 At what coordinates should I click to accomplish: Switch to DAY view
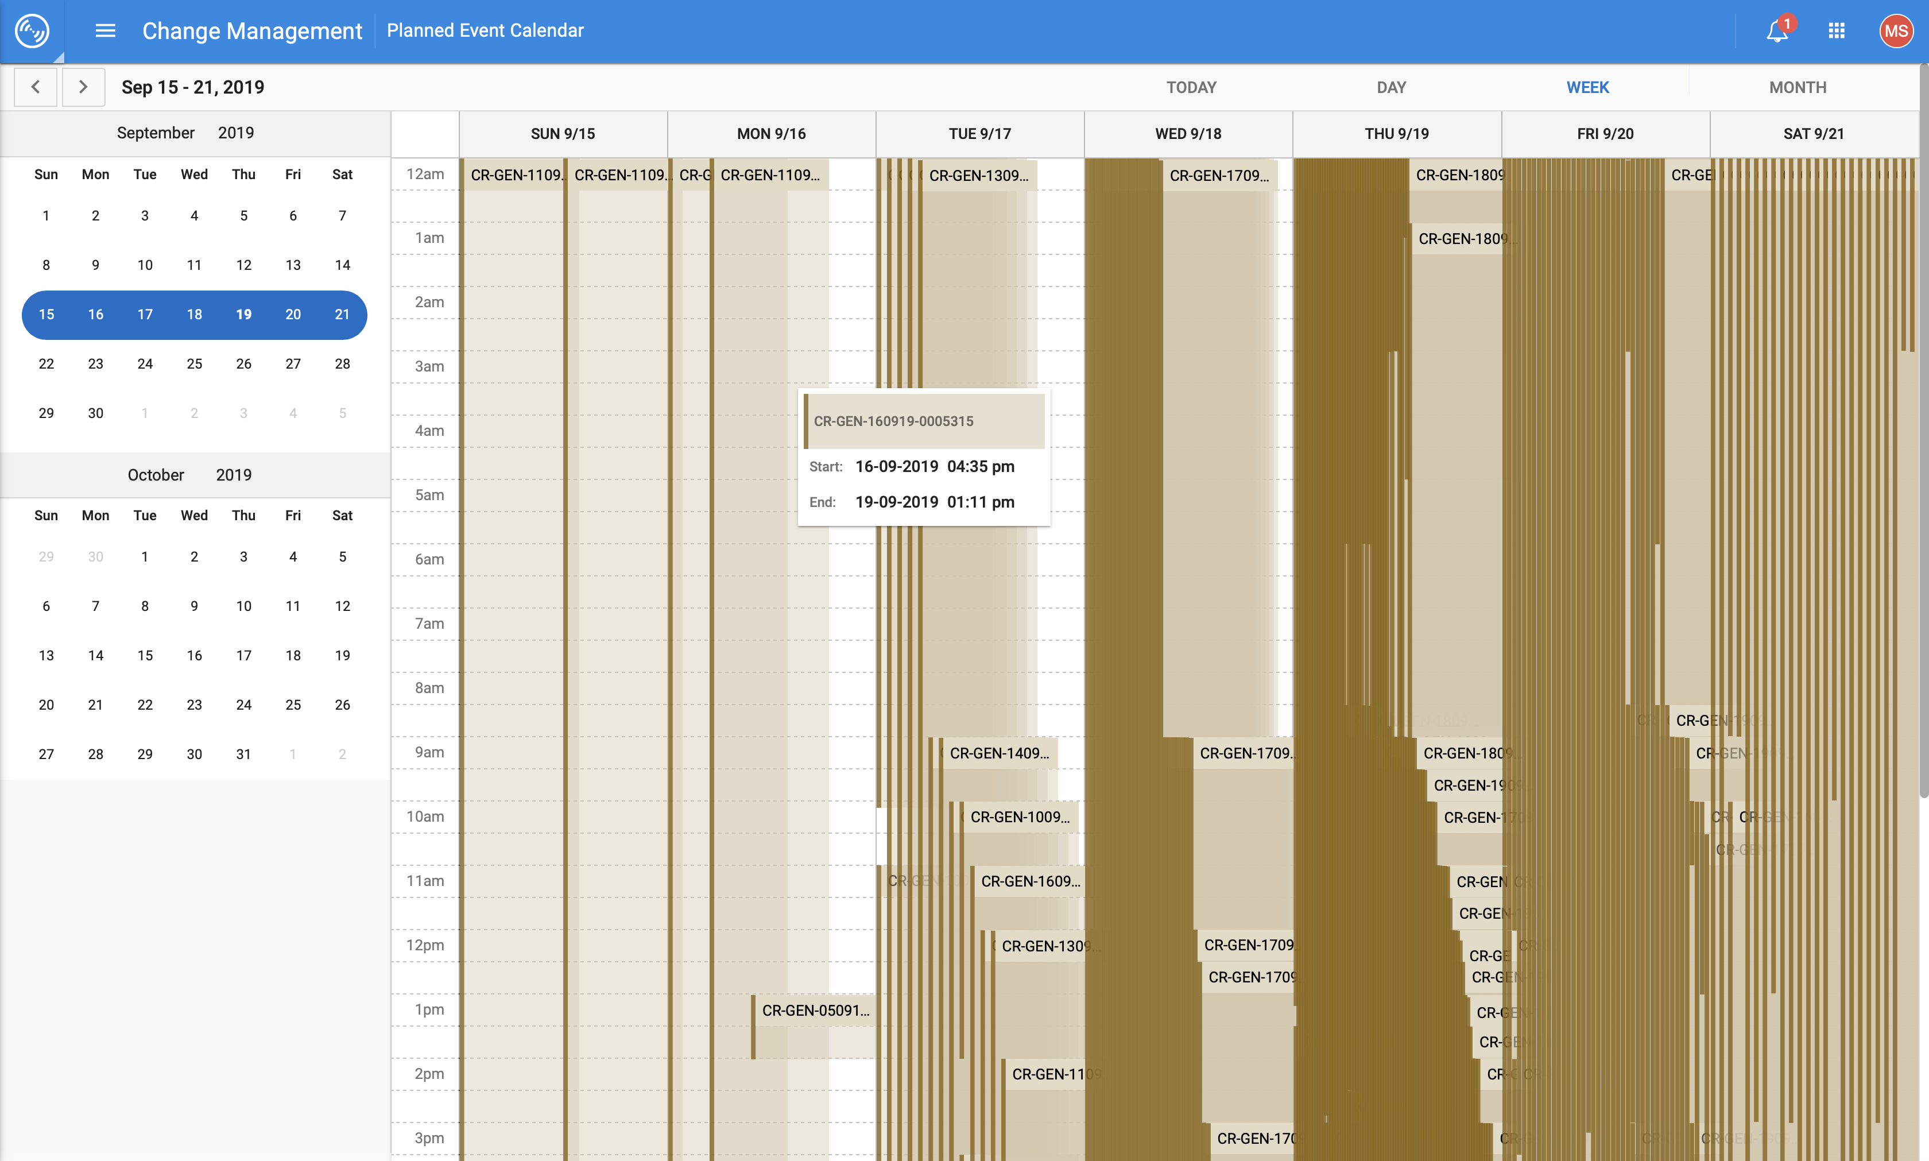pos(1391,88)
